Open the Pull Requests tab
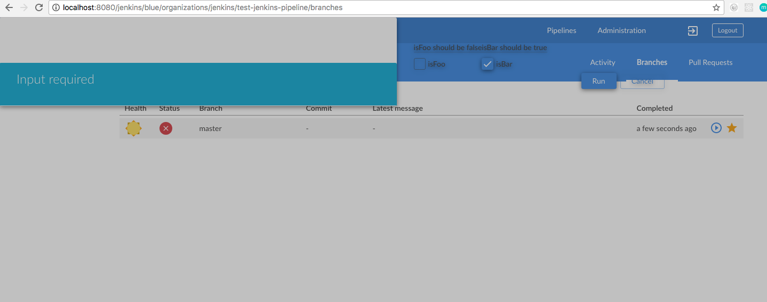 tap(710, 62)
